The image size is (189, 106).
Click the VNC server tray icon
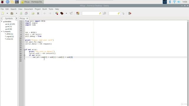[x=165, y=2]
